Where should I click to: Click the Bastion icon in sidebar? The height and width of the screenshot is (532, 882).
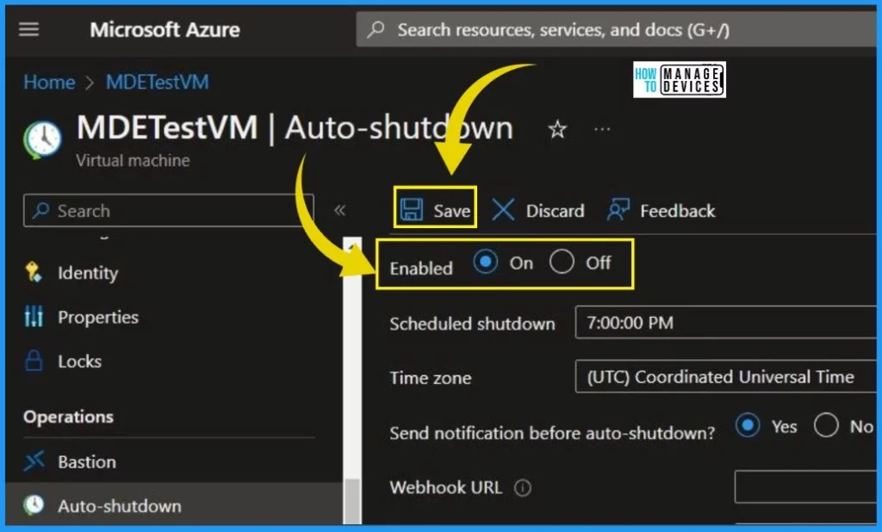point(34,461)
